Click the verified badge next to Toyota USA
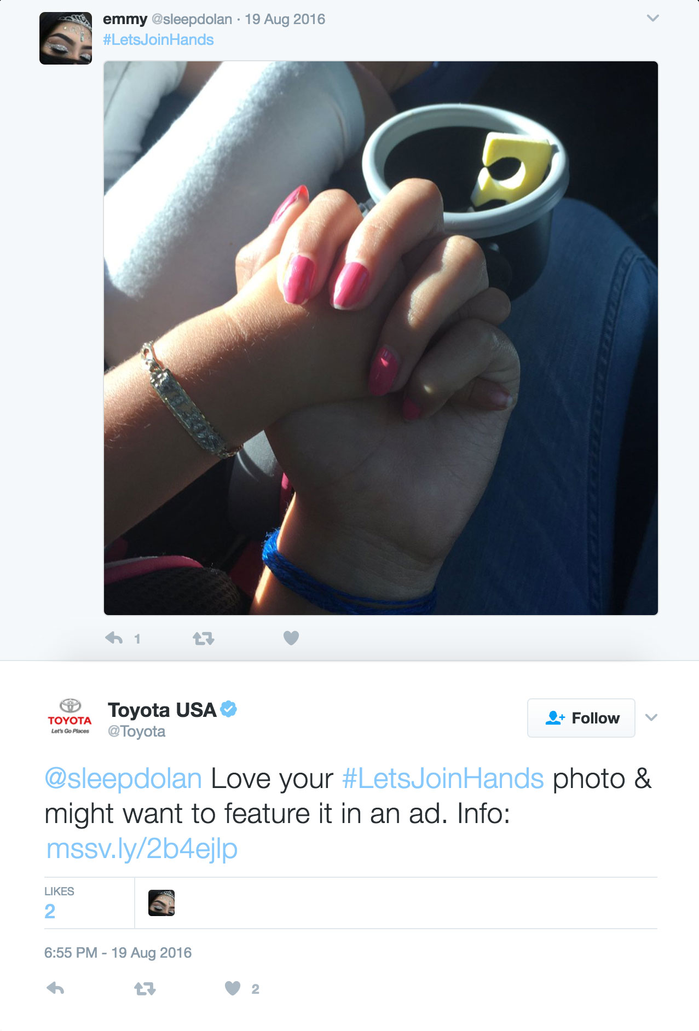 228,709
